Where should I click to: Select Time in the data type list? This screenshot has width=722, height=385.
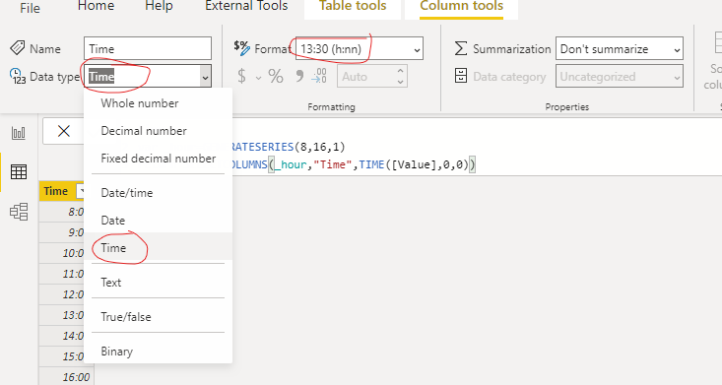tap(158, 248)
